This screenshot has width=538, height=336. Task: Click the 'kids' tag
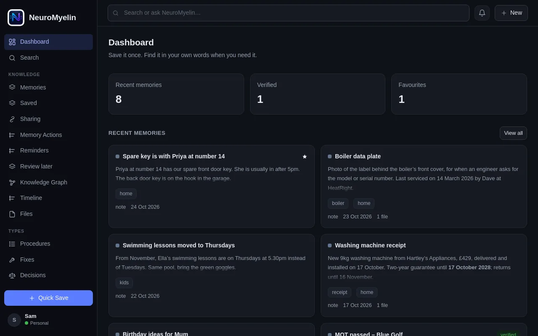click(124, 283)
